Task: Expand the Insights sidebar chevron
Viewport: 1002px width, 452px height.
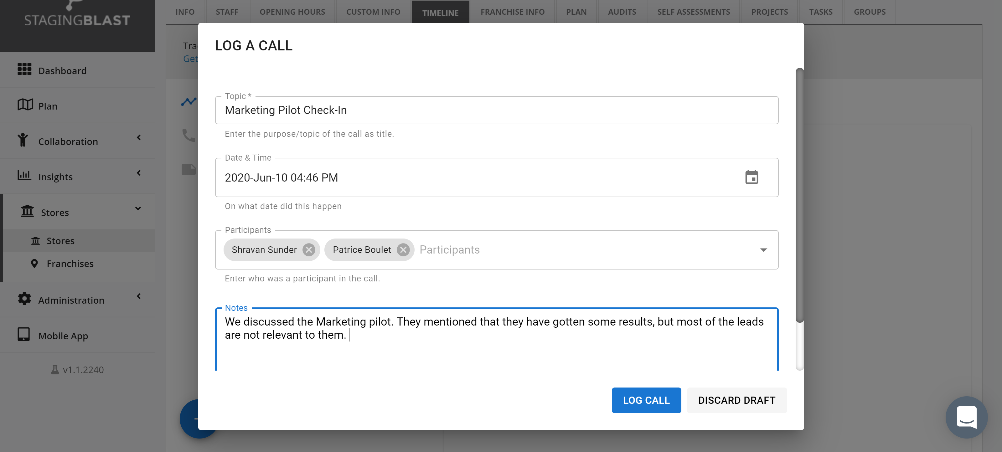Action: click(x=139, y=173)
